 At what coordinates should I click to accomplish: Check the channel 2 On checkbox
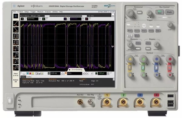[46, 20]
